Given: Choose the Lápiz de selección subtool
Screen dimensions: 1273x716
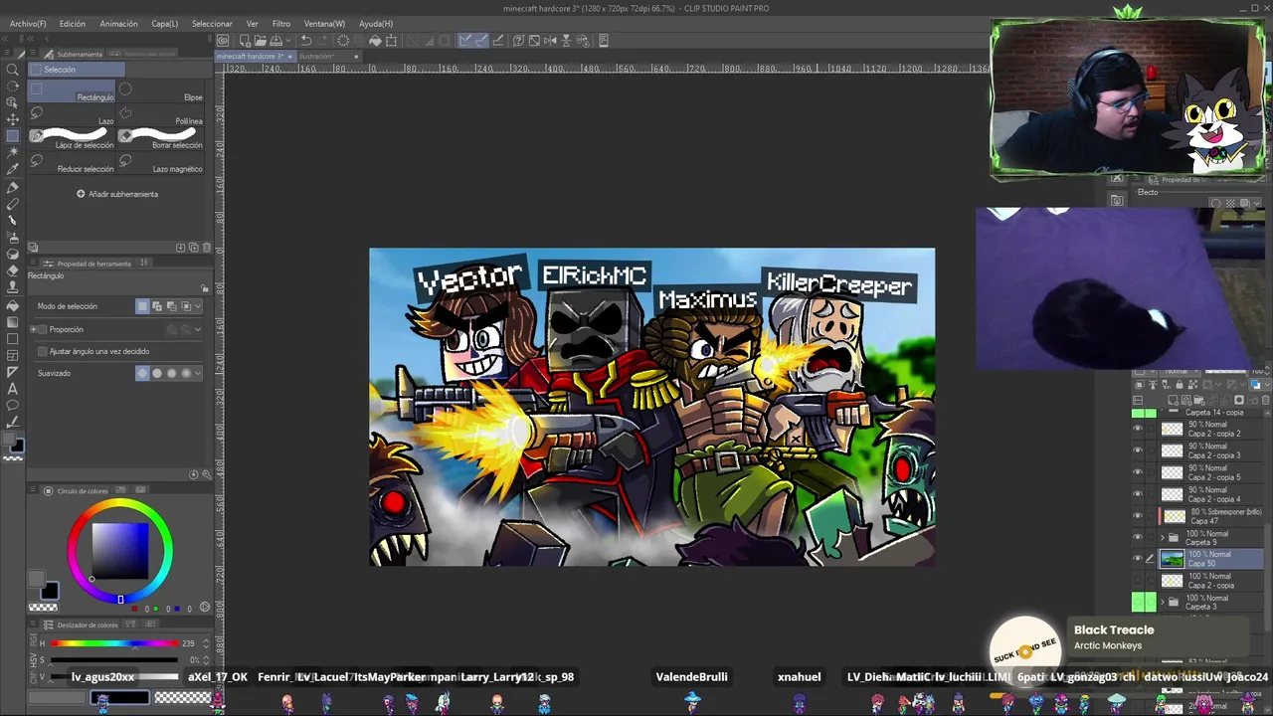Looking at the screenshot, I should click(x=73, y=139).
